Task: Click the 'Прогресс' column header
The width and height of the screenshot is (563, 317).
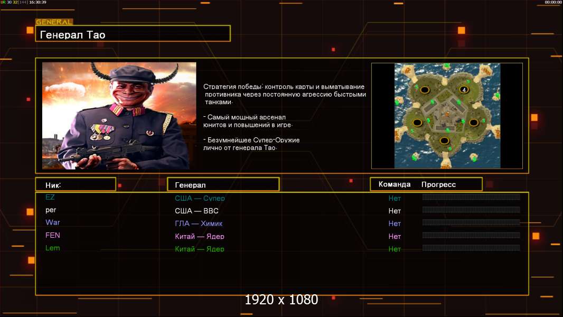Action: click(x=438, y=184)
